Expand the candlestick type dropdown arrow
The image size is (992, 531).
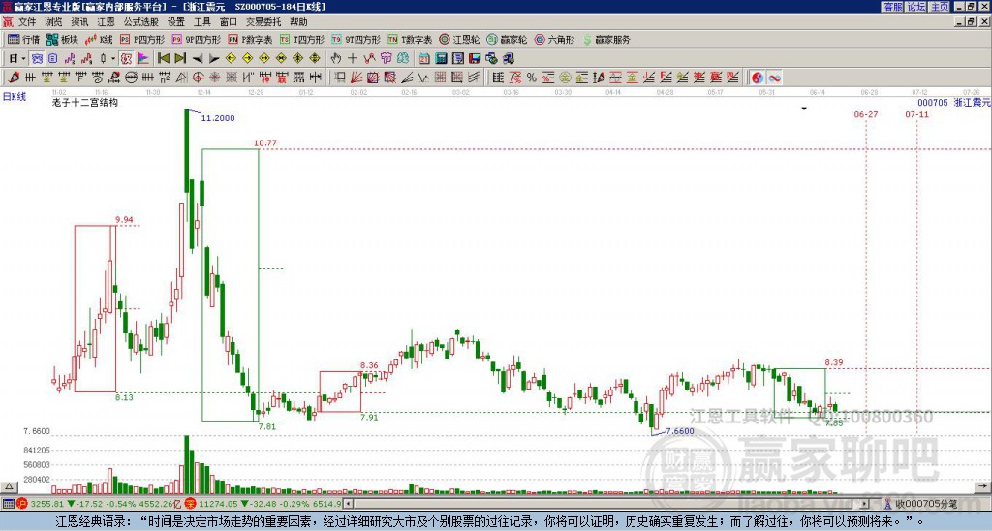114,58
